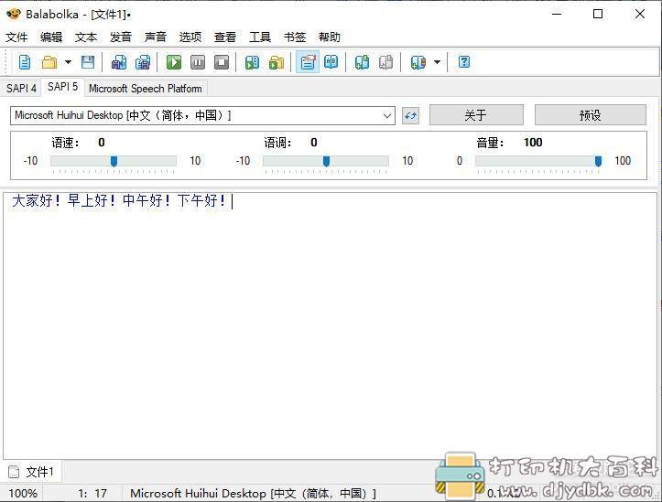The width and height of the screenshot is (662, 502).
Task: Start reading aloud with green play button
Action: [x=174, y=62]
